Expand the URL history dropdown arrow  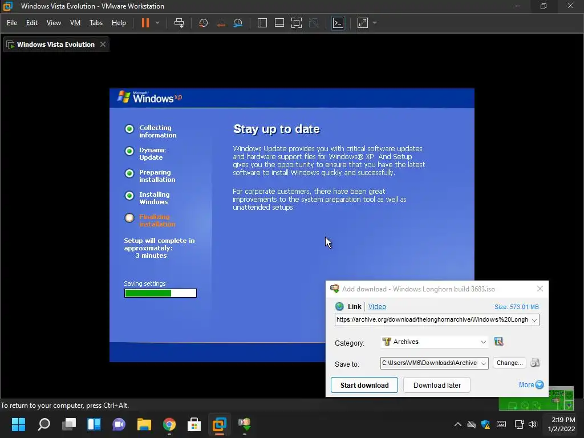pyautogui.click(x=534, y=321)
